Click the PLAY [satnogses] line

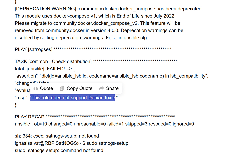pyautogui.click(x=93, y=49)
